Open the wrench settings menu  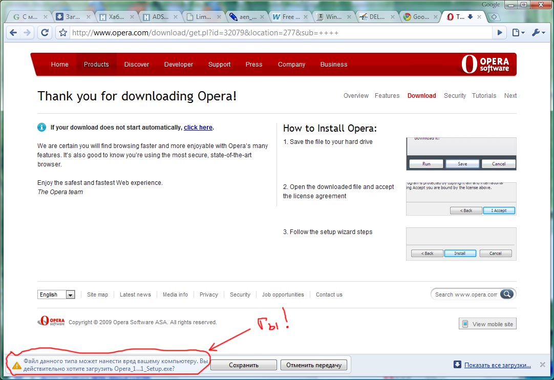click(539, 33)
